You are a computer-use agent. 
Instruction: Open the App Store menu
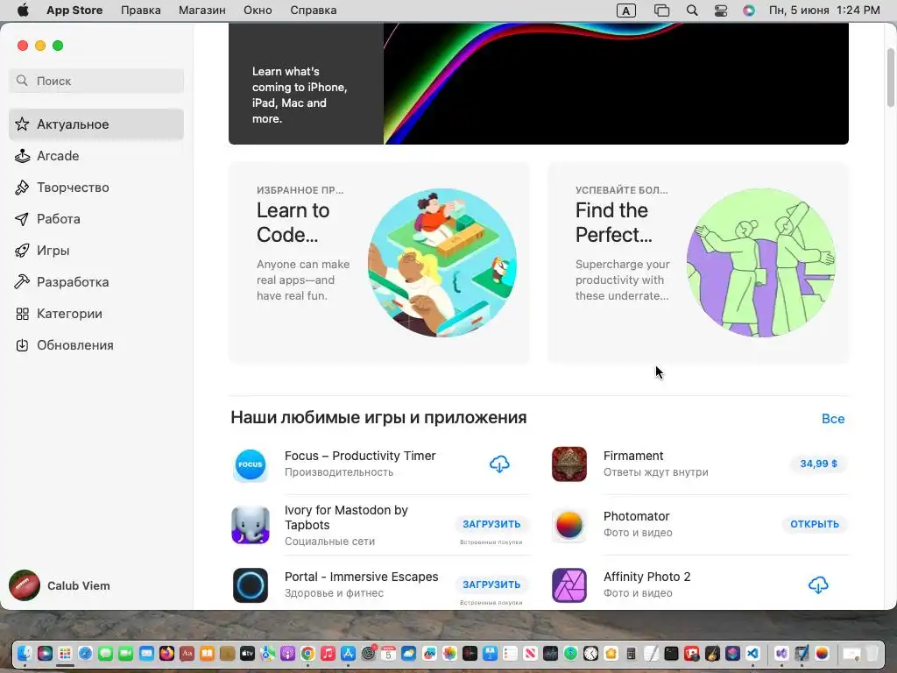point(74,11)
